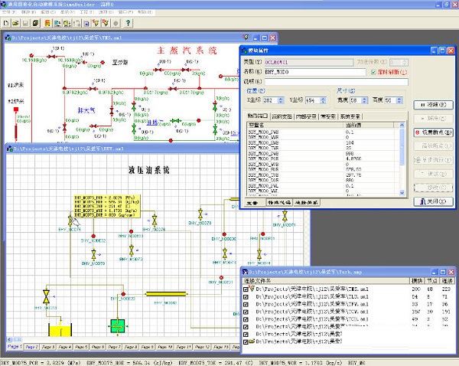Click the red square component in the steam diagram

[x=16, y=109]
